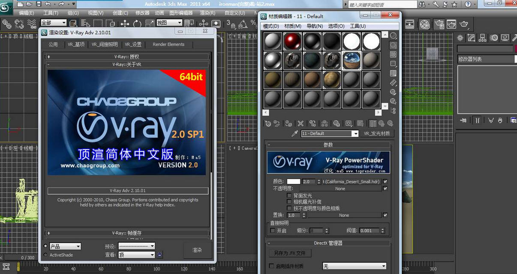The image size is (517, 274).
Task: Collapse the V-Ray:: 关于VR rollout
Action: tap(127, 64)
